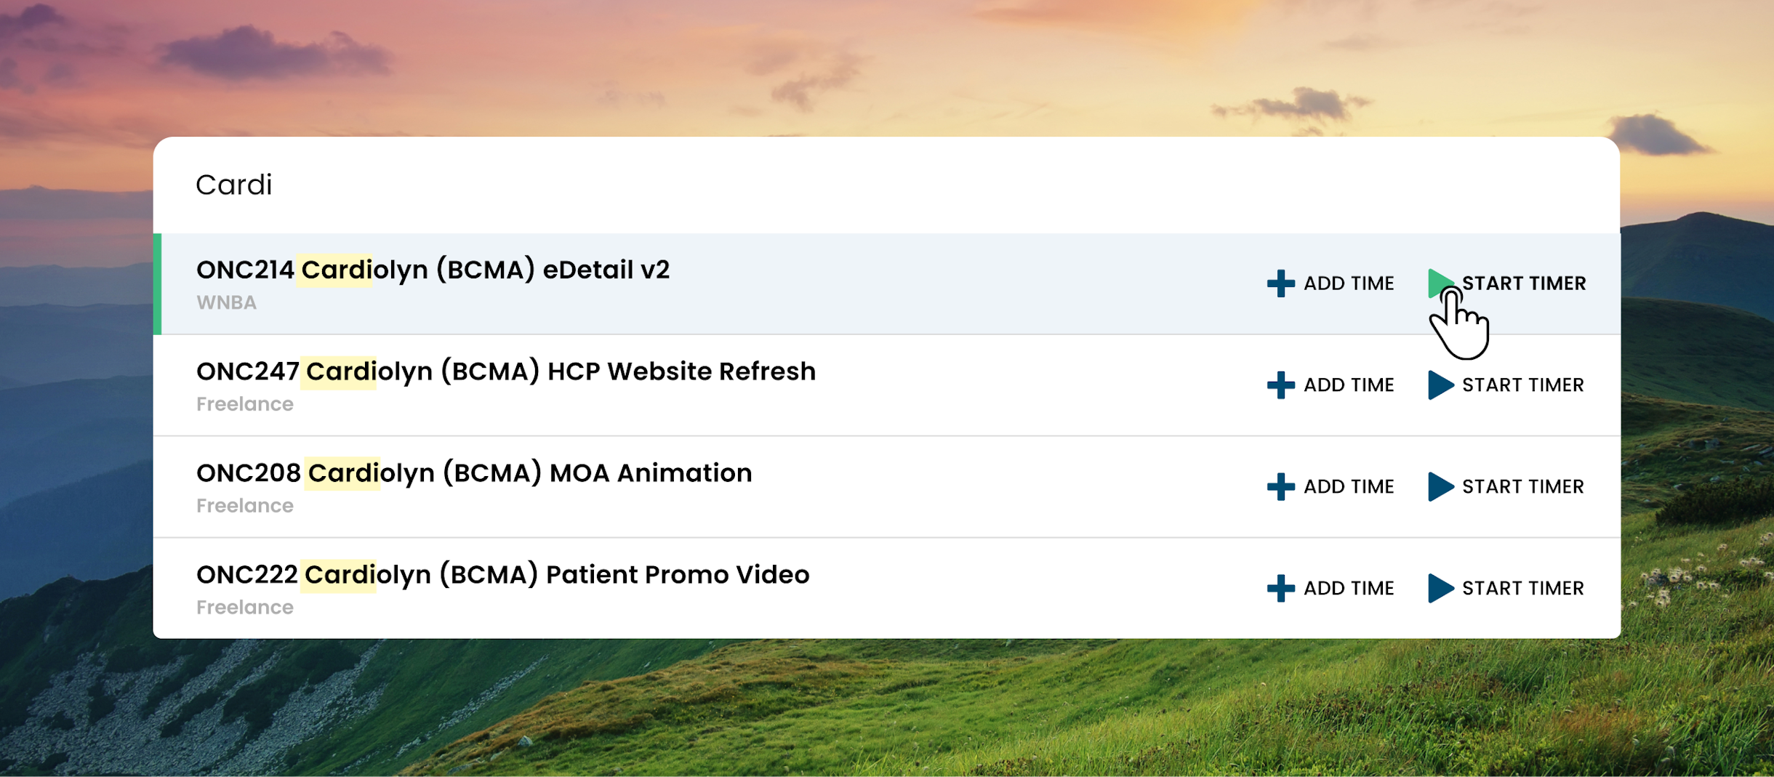Select ONC247 Cardiolyn HCP Website Refresh result
Viewport: 1774px width, 777px height.
[886, 386]
